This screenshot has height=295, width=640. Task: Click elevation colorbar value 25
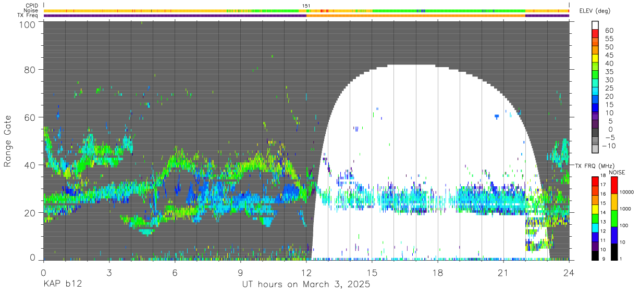point(610,88)
